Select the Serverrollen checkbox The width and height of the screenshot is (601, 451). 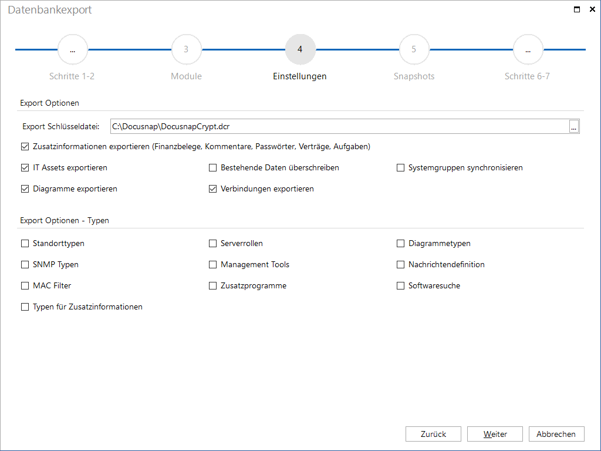(x=212, y=244)
